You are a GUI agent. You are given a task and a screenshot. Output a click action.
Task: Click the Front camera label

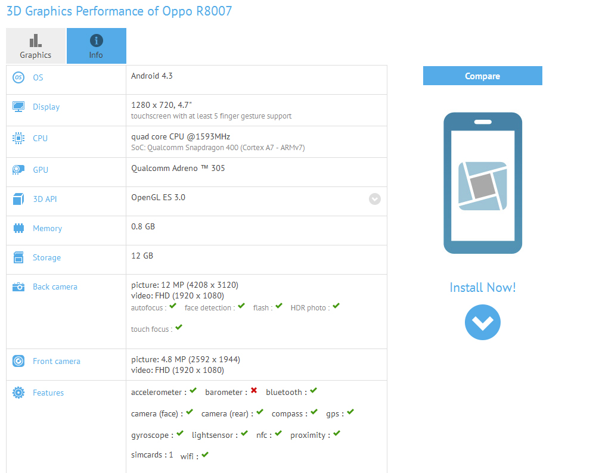click(x=57, y=362)
